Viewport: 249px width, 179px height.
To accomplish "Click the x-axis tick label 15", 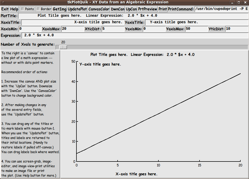I will pos(200,165).
